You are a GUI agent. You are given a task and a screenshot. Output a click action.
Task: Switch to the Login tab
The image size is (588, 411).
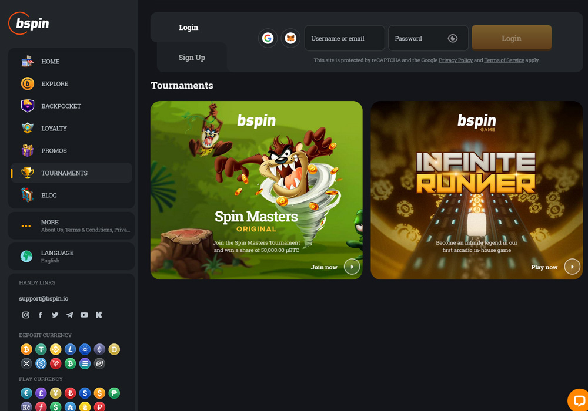tap(189, 28)
